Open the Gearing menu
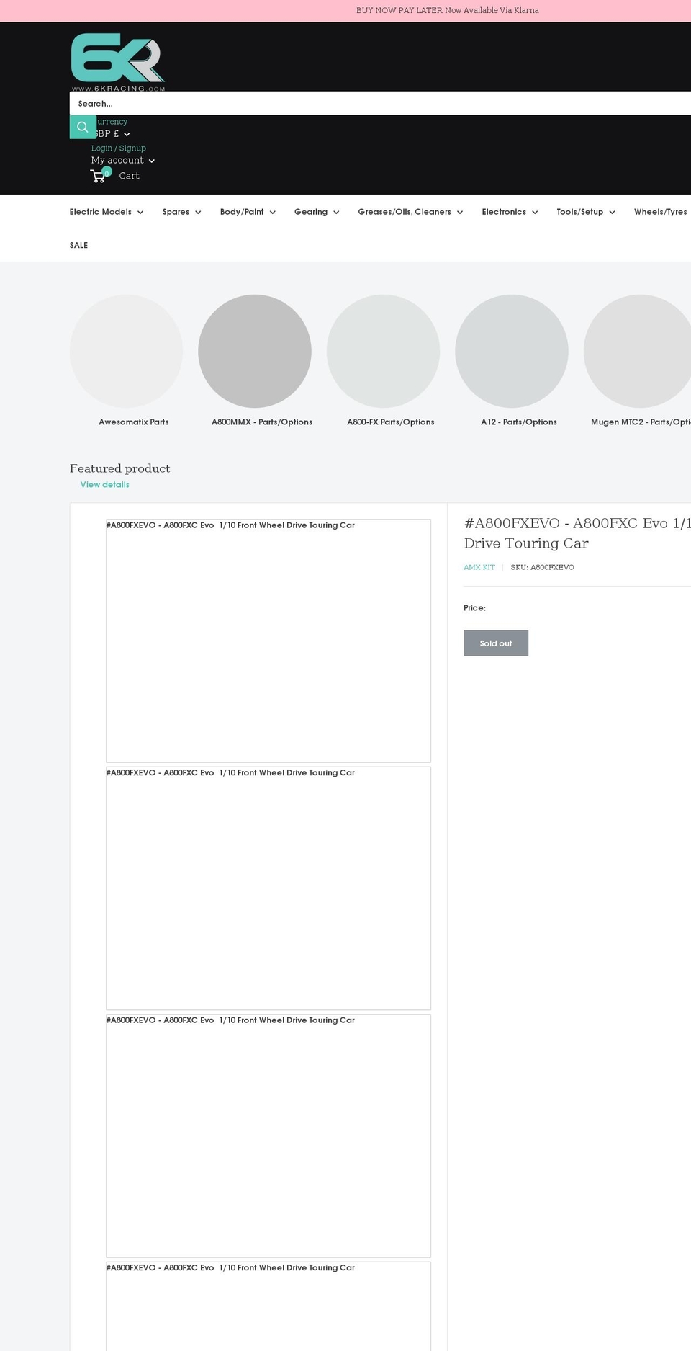Image resolution: width=691 pixels, height=1351 pixels. [x=317, y=212]
